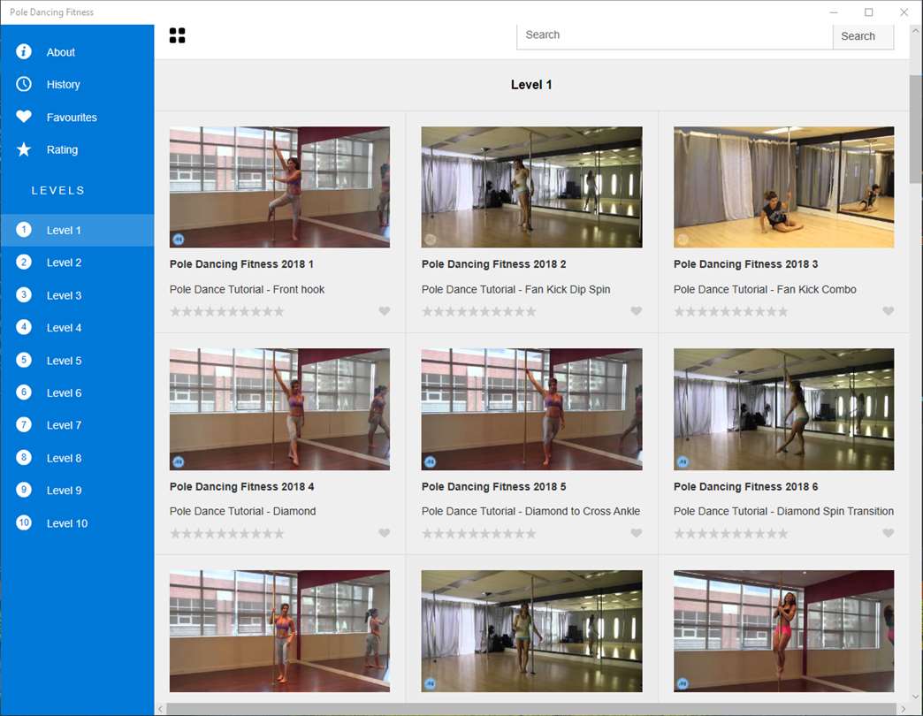Toggle the grid view icon
The width and height of the screenshot is (923, 716).
coord(177,36)
